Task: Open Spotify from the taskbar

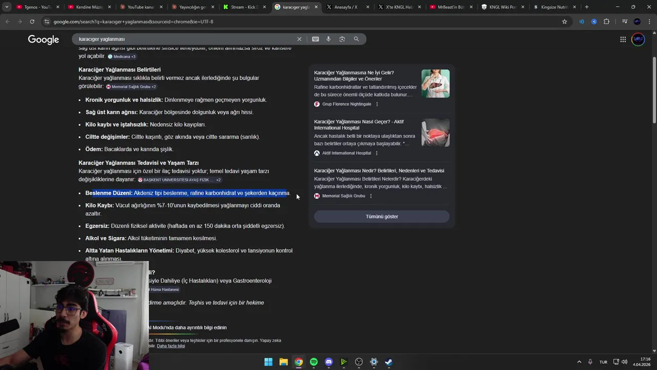Action: 314,362
